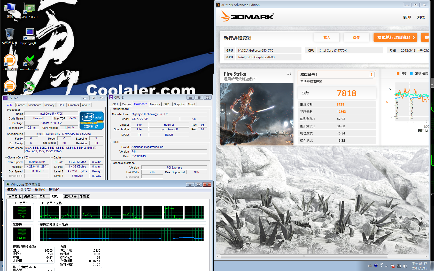Launch the memTestPro desktop shortcut
The height and width of the screenshot is (271, 434).
coord(29,62)
